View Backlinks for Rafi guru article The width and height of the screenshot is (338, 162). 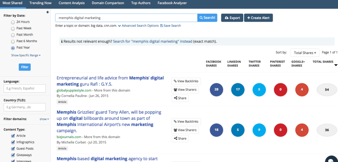click(186, 81)
